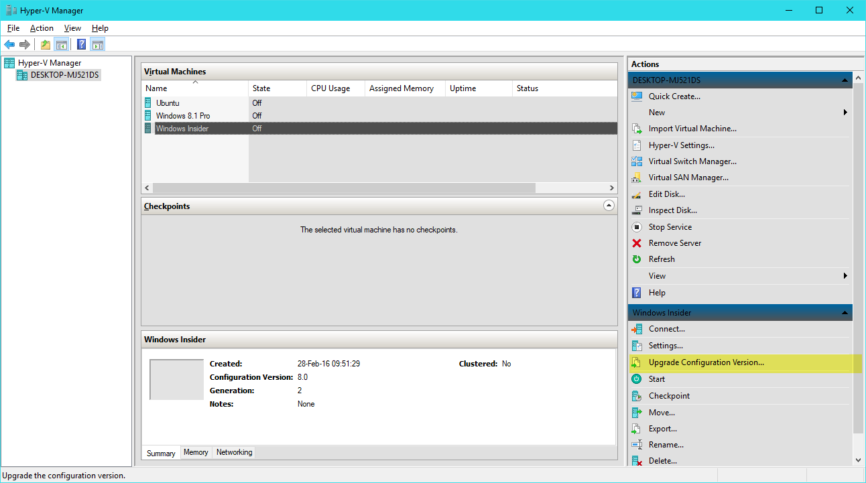The image size is (866, 483).
Task: Click the Export icon
Action: (x=637, y=429)
